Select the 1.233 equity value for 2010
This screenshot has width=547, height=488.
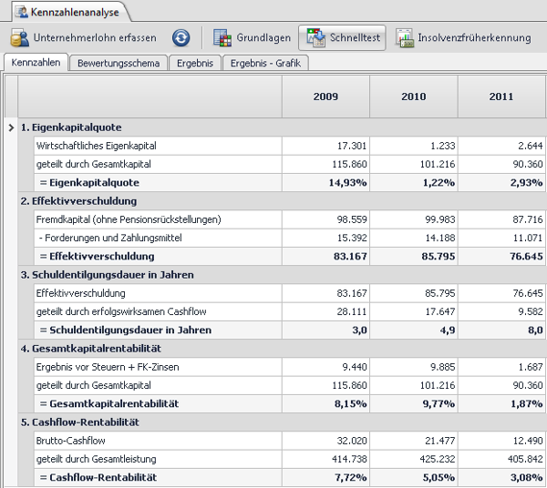414,146
